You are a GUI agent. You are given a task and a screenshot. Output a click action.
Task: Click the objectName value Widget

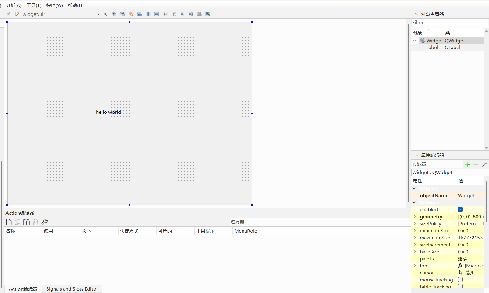(x=470, y=195)
